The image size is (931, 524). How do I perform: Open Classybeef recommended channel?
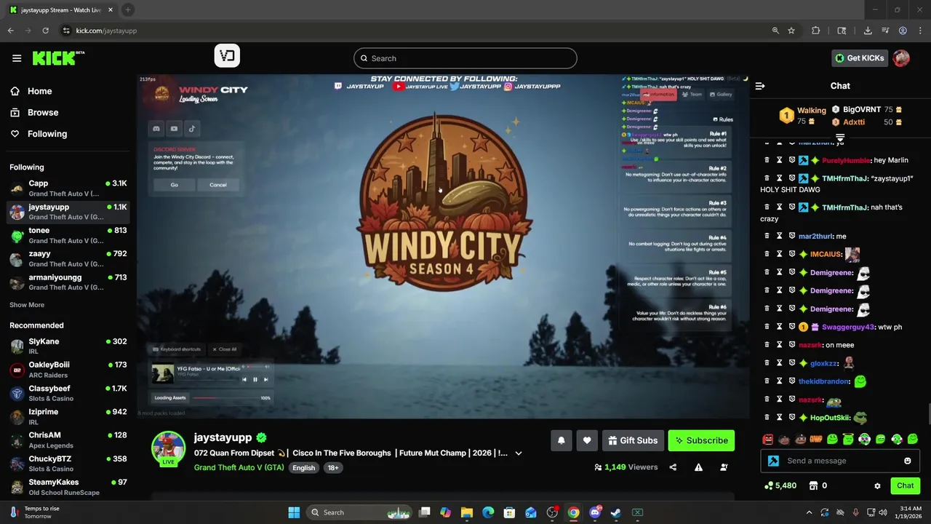click(x=68, y=393)
